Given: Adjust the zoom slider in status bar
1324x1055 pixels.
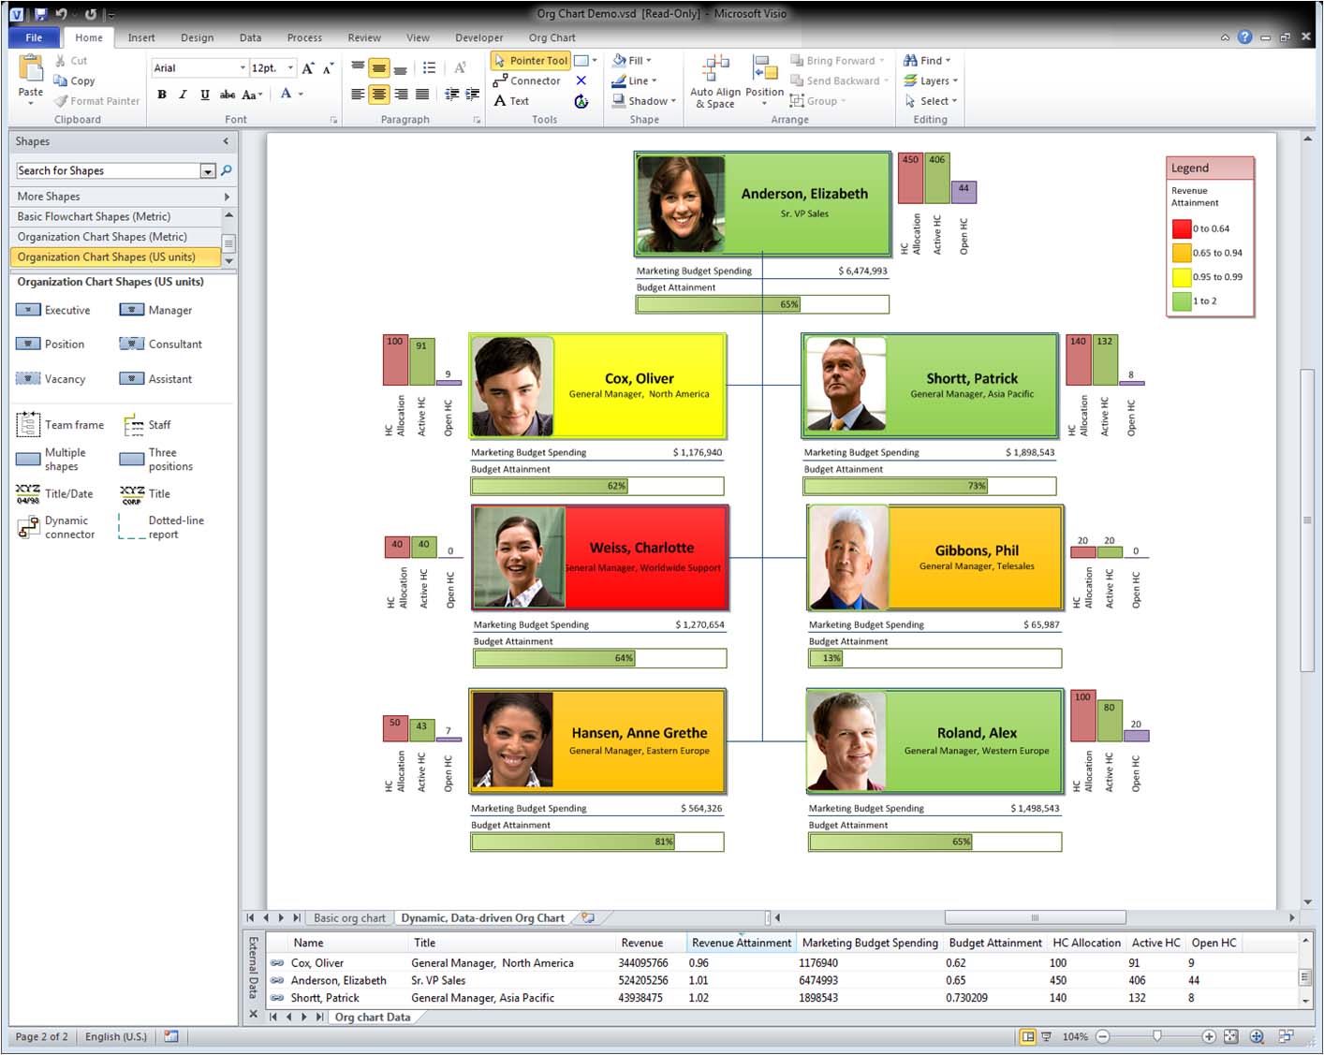Looking at the screenshot, I should click(1156, 1036).
